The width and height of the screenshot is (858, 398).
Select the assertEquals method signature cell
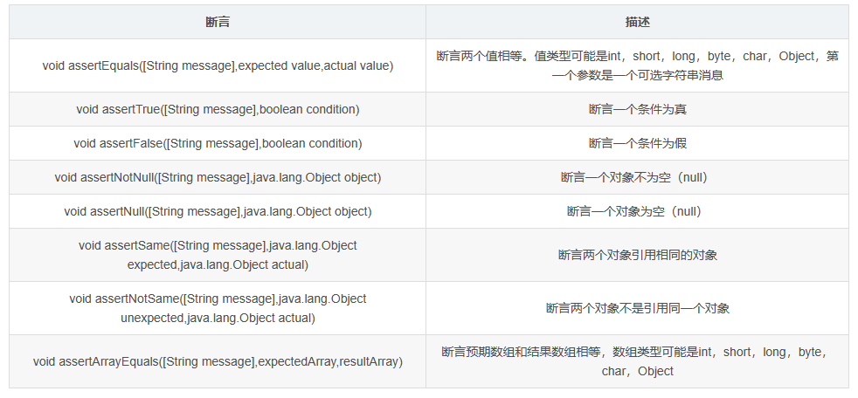click(x=218, y=65)
